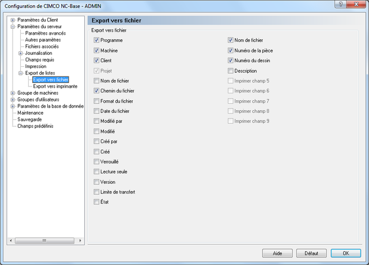Select the Impression tree item
This screenshot has width=369, height=265.
pos(36,66)
